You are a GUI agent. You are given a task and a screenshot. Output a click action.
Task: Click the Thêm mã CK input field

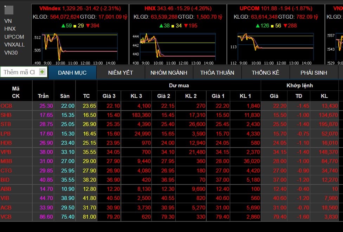point(19,72)
